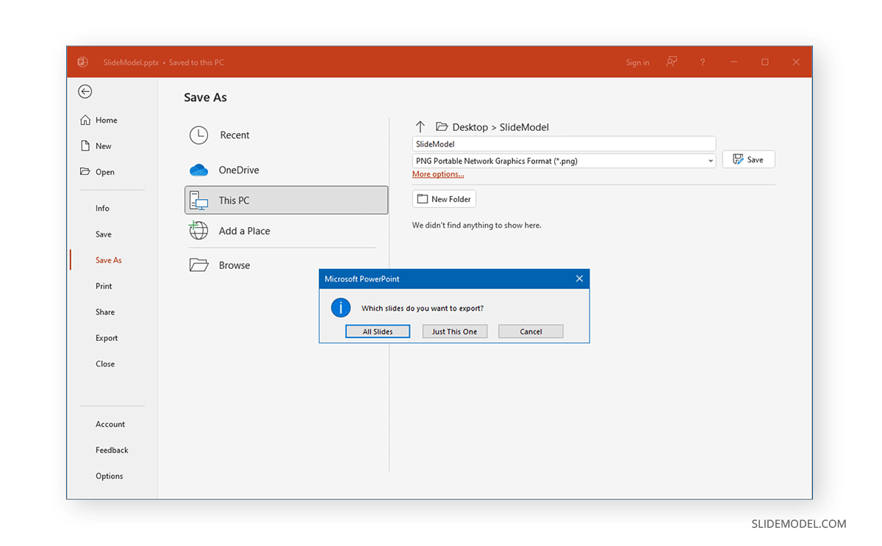Click the Add a Place globe icon

click(x=198, y=231)
